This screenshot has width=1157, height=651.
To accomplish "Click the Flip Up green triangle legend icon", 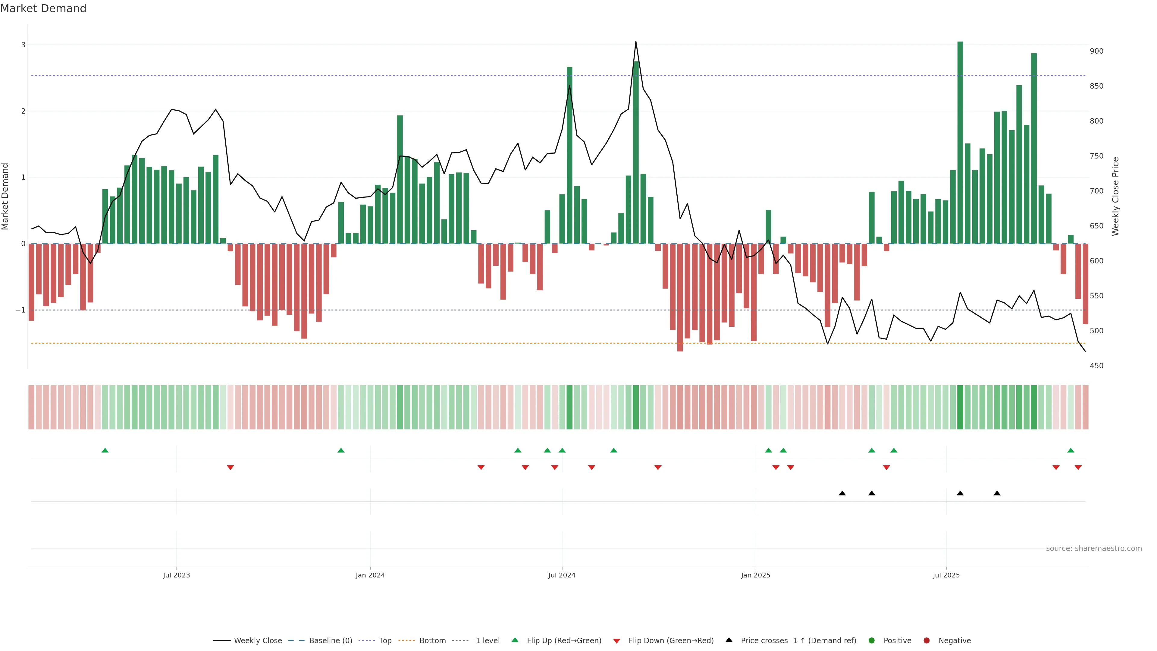I will pyautogui.click(x=515, y=640).
